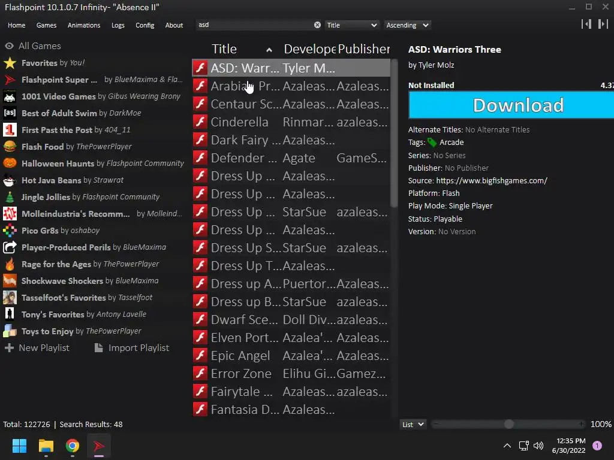The image size is (614, 460).
Task: Click the Flashpoint Super playlist arrow icon
Action: point(10,80)
